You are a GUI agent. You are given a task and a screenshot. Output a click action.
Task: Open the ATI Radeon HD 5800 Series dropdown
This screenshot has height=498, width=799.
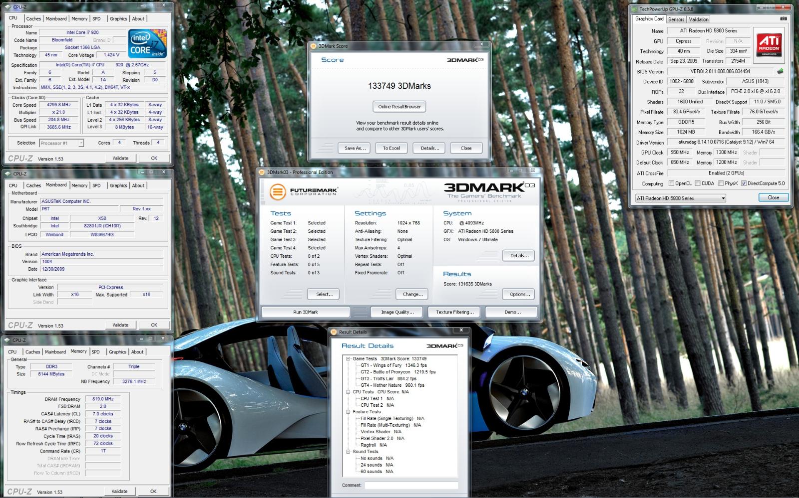coord(681,198)
